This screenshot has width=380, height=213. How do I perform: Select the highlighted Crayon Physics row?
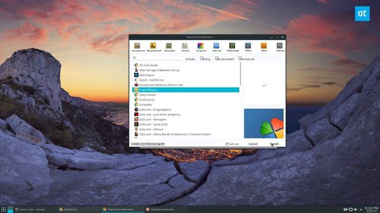point(186,90)
